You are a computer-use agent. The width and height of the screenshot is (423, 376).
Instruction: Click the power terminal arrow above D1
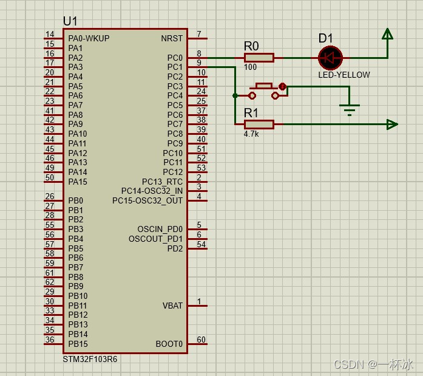387,35
